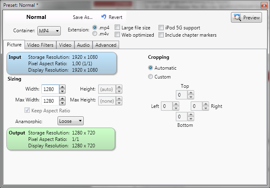Decrease Max Width using down arrow
Viewport: 270px width, 188px height.
click(62, 102)
